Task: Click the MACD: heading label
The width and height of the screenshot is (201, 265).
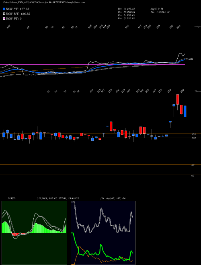Action: pos(12,198)
